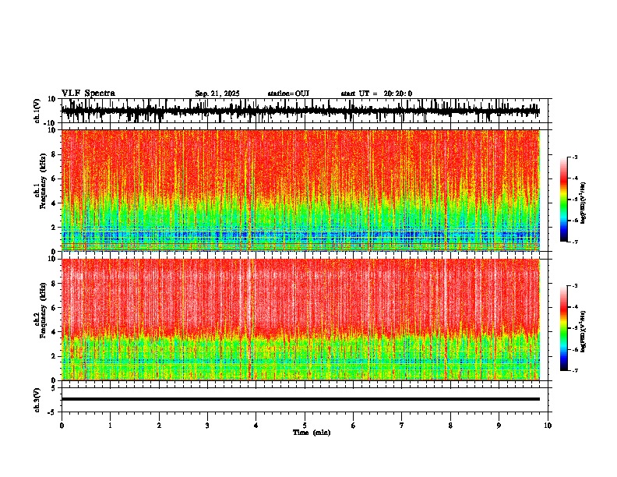
Task: Click the ch.1 color bar log(PSD) unit label
Action: point(584,203)
